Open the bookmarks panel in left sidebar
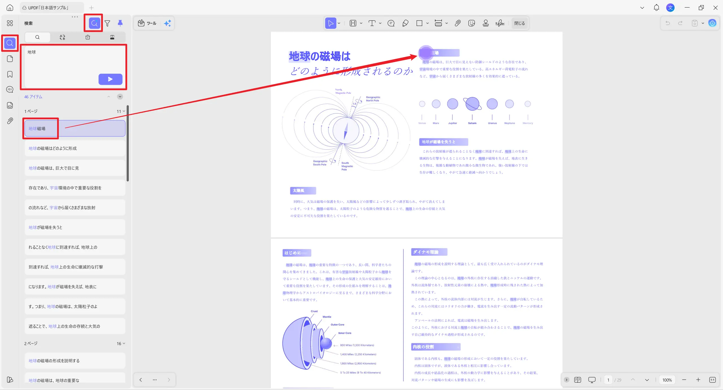The image size is (723, 390). coord(10,74)
